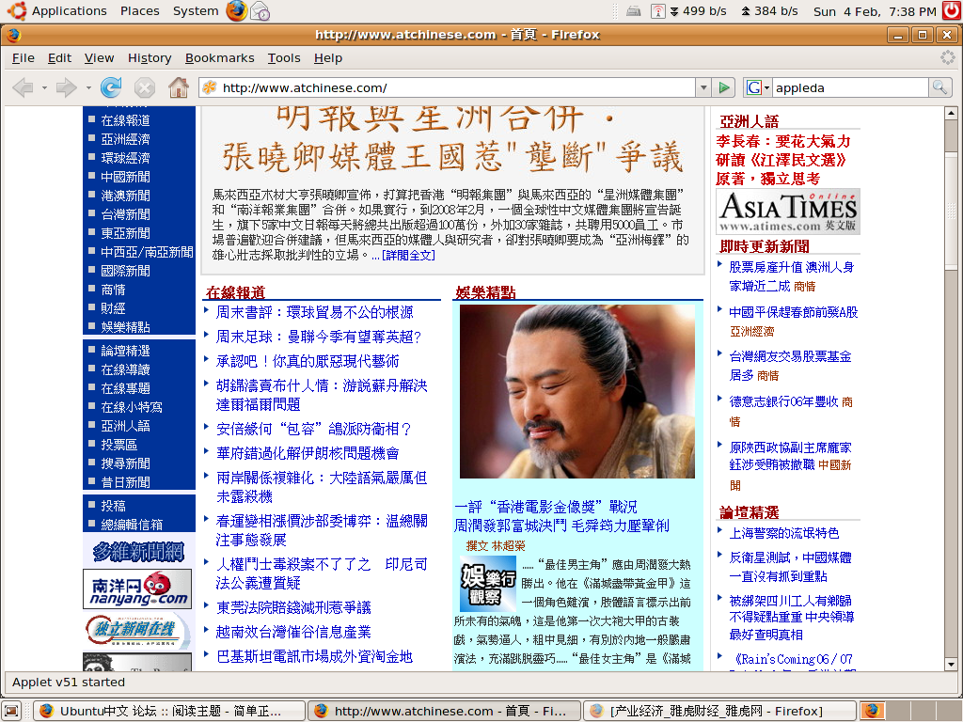963x722 pixels.
Task: Open the History menu
Action: 150,57
